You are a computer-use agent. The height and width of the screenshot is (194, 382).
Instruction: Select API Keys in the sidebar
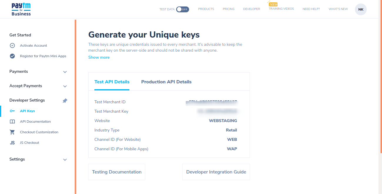[x=27, y=111]
